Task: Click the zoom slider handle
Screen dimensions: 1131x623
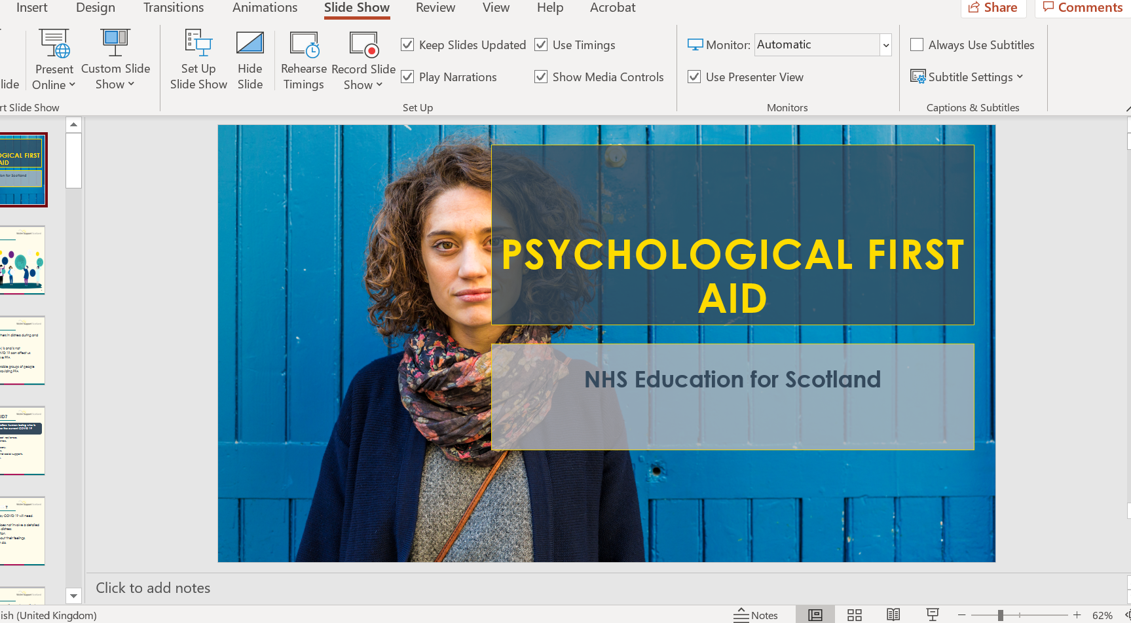Action: coord(1000,615)
